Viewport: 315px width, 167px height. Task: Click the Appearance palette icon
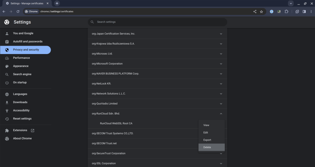coord(7,66)
